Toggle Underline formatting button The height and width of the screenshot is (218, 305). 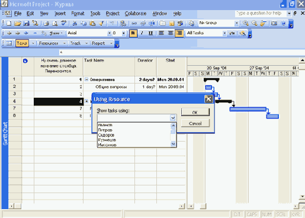150,33
